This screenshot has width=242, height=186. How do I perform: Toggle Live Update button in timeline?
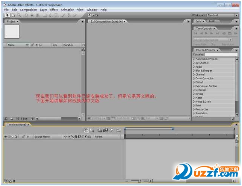click(86, 131)
